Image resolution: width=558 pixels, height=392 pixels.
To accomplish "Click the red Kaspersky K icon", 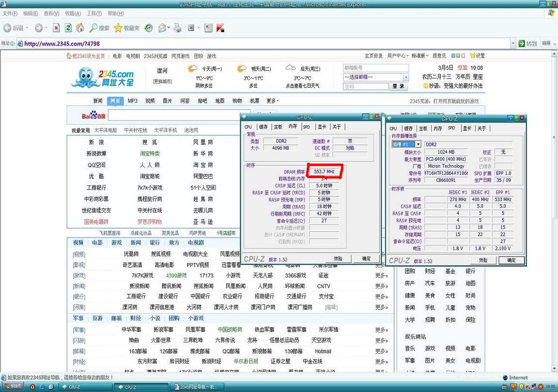I will coord(220,28).
